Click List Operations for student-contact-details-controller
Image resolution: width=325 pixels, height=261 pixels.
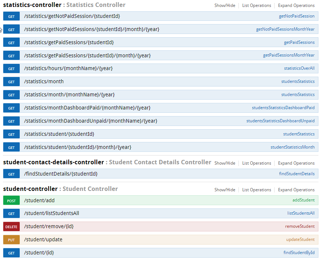pyautogui.click(x=257, y=163)
